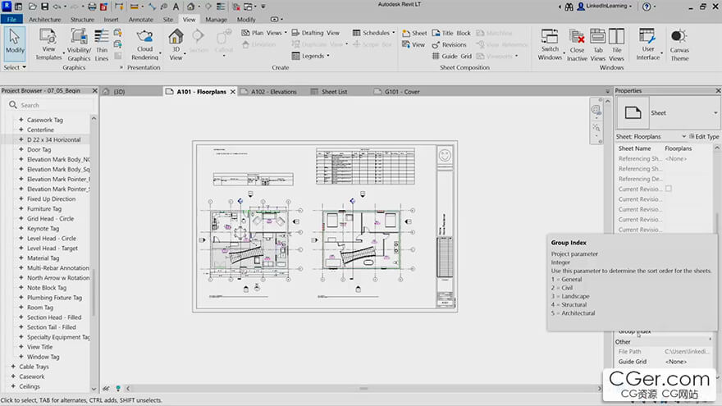The width and height of the screenshot is (722, 406).
Task: Arrange windows as Tile Views
Action: (x=616, y=44)
